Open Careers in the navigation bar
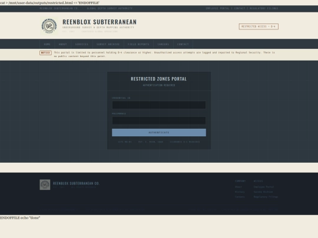The image size is (318, 238). [x=163, y=44]
